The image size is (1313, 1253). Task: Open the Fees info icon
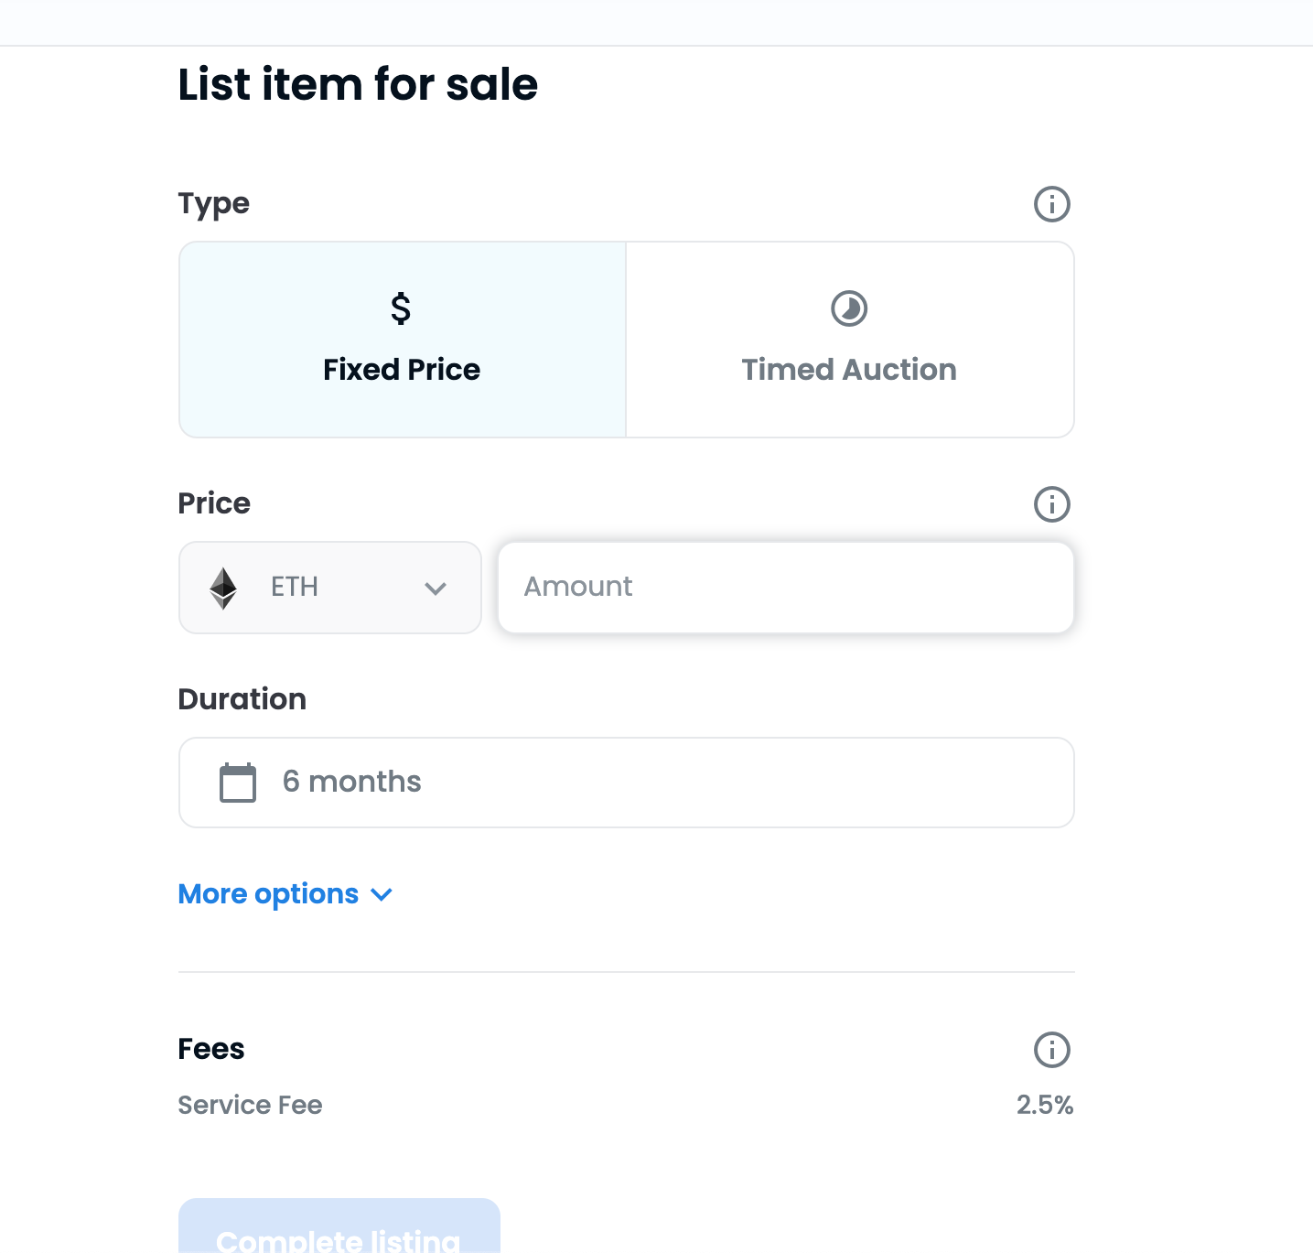click(1051, 1050)
